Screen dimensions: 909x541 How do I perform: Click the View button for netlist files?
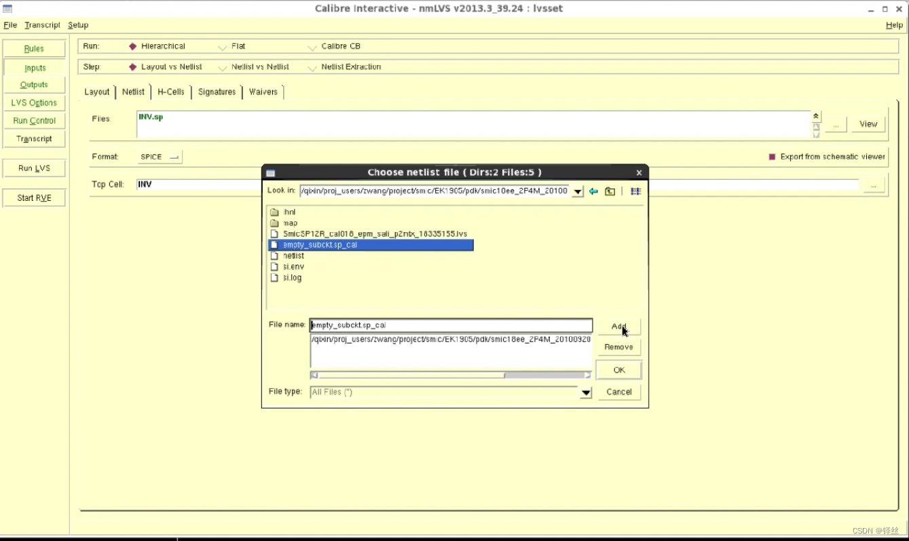(868, 124)
